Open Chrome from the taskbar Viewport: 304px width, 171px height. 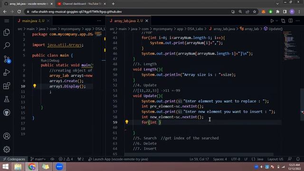[32, 167]
